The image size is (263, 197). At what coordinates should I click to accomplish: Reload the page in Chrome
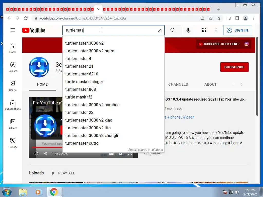pyautogui.click(x=26, y=18)
